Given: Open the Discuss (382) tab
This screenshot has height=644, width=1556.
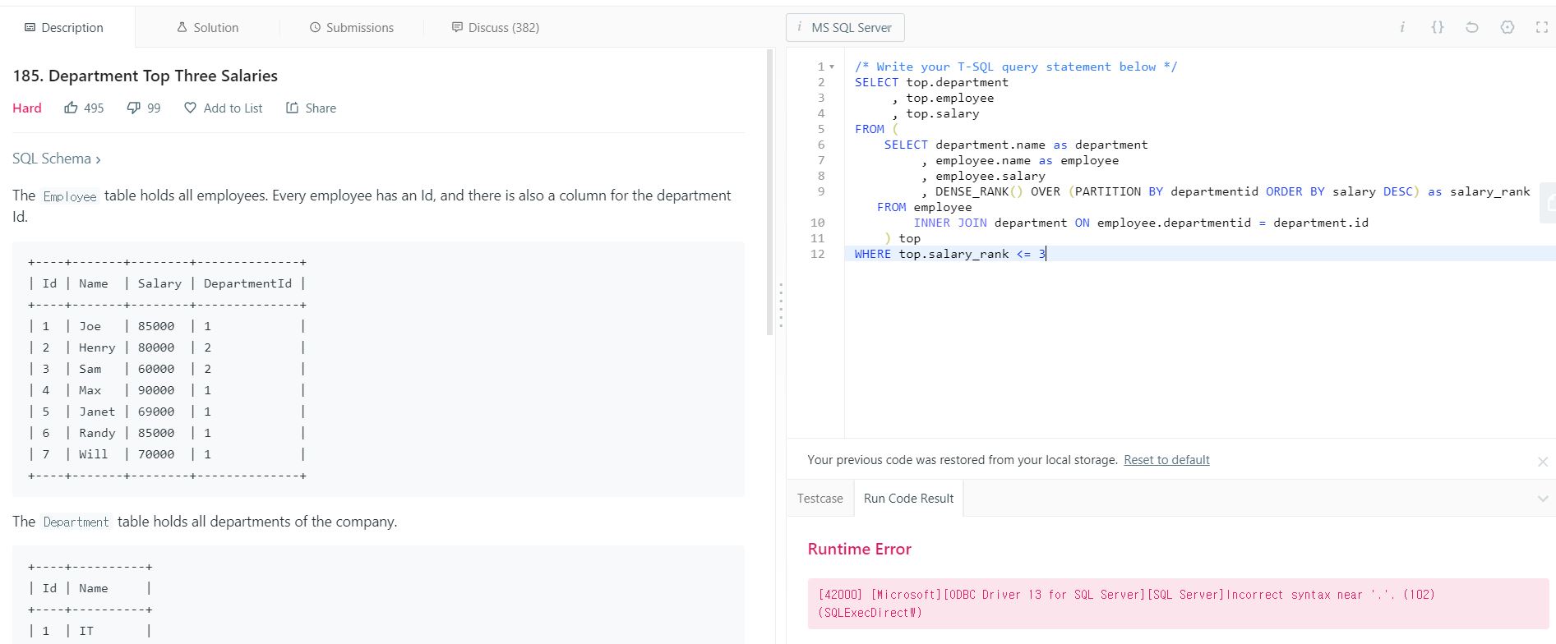Looking at the screenshot, I should [495, 27].
